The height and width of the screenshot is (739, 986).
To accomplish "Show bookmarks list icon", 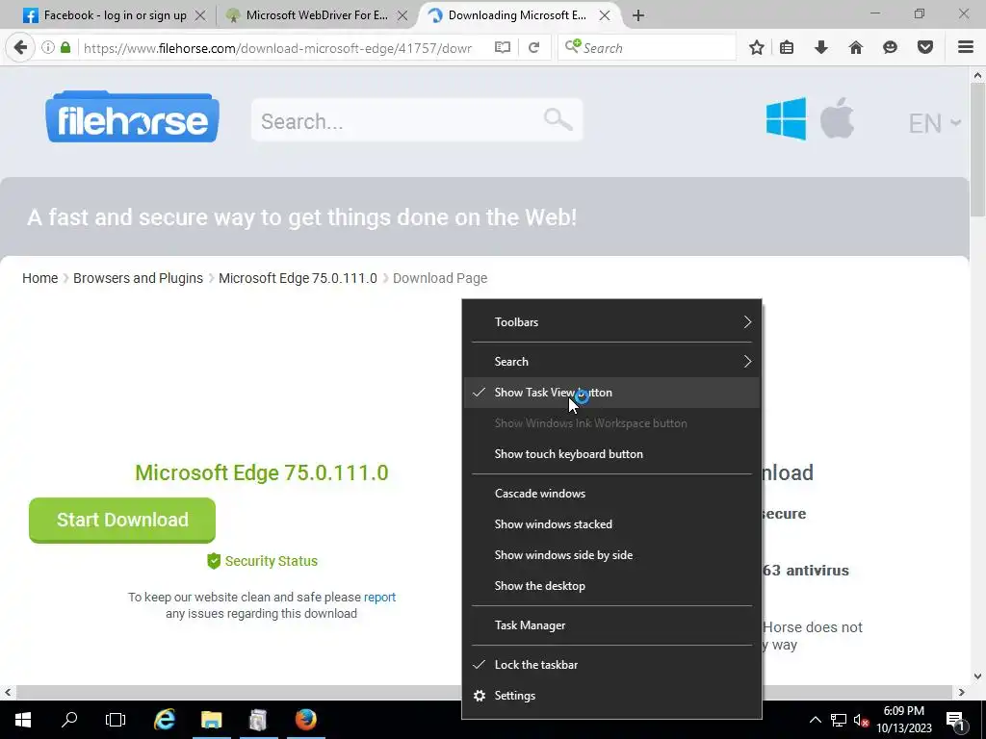I will tap(787, 47).
